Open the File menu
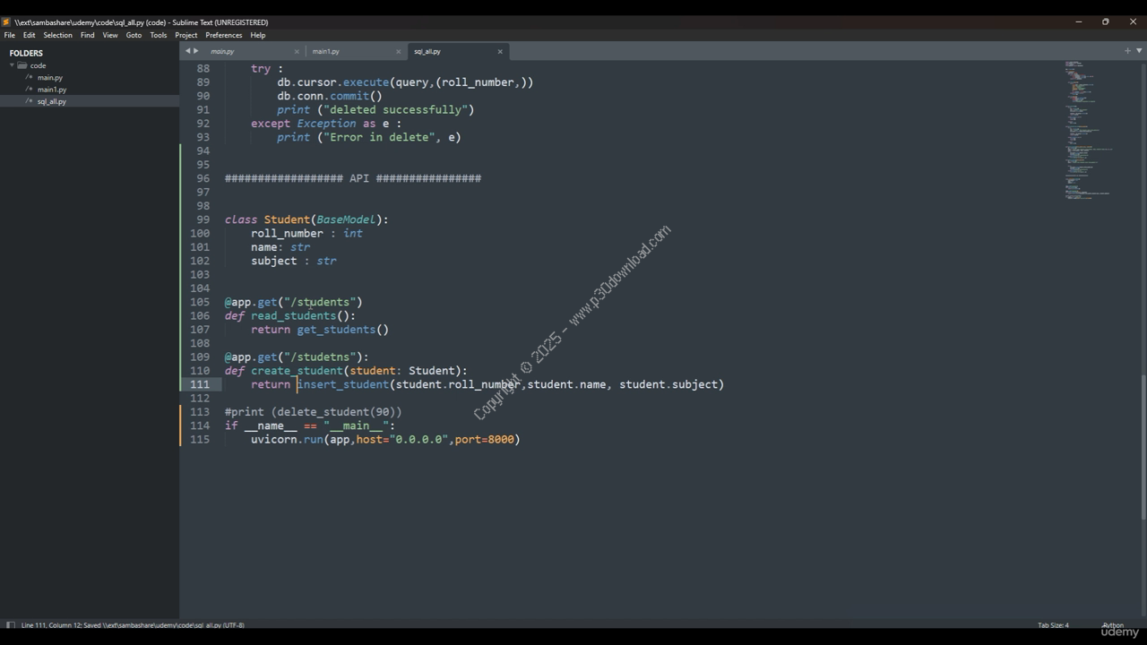The image size is (1147, 645). (x=10, y=35)
